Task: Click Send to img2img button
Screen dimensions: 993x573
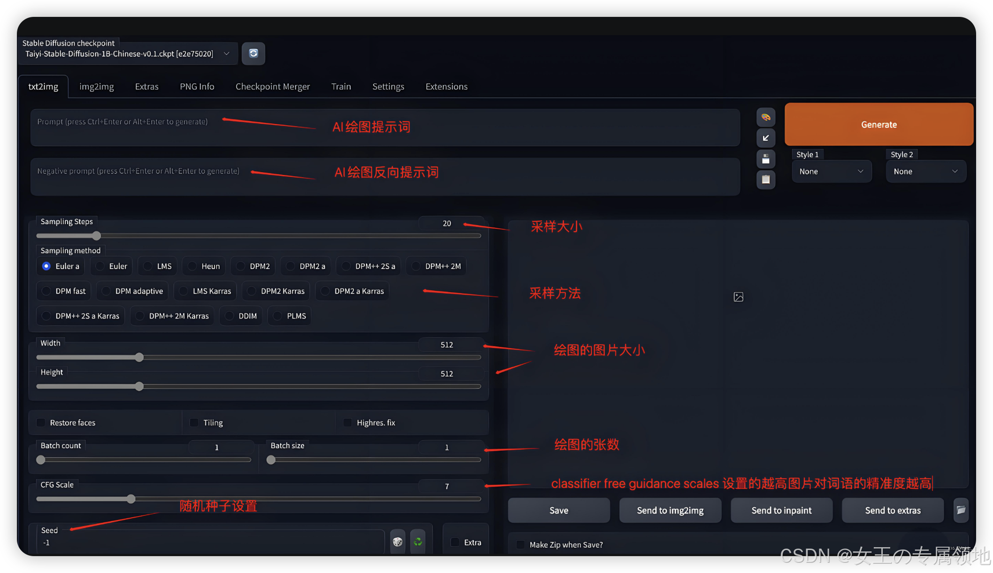Action: click(670, 511)
